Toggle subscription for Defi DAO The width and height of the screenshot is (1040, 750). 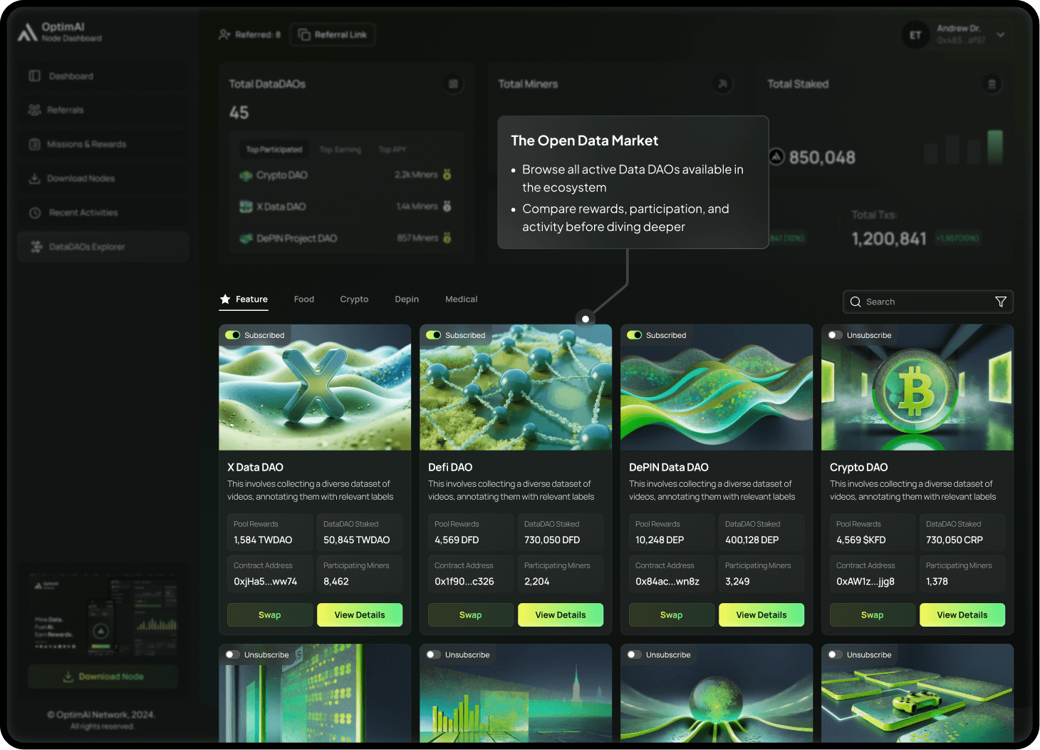tap(434, 335)
